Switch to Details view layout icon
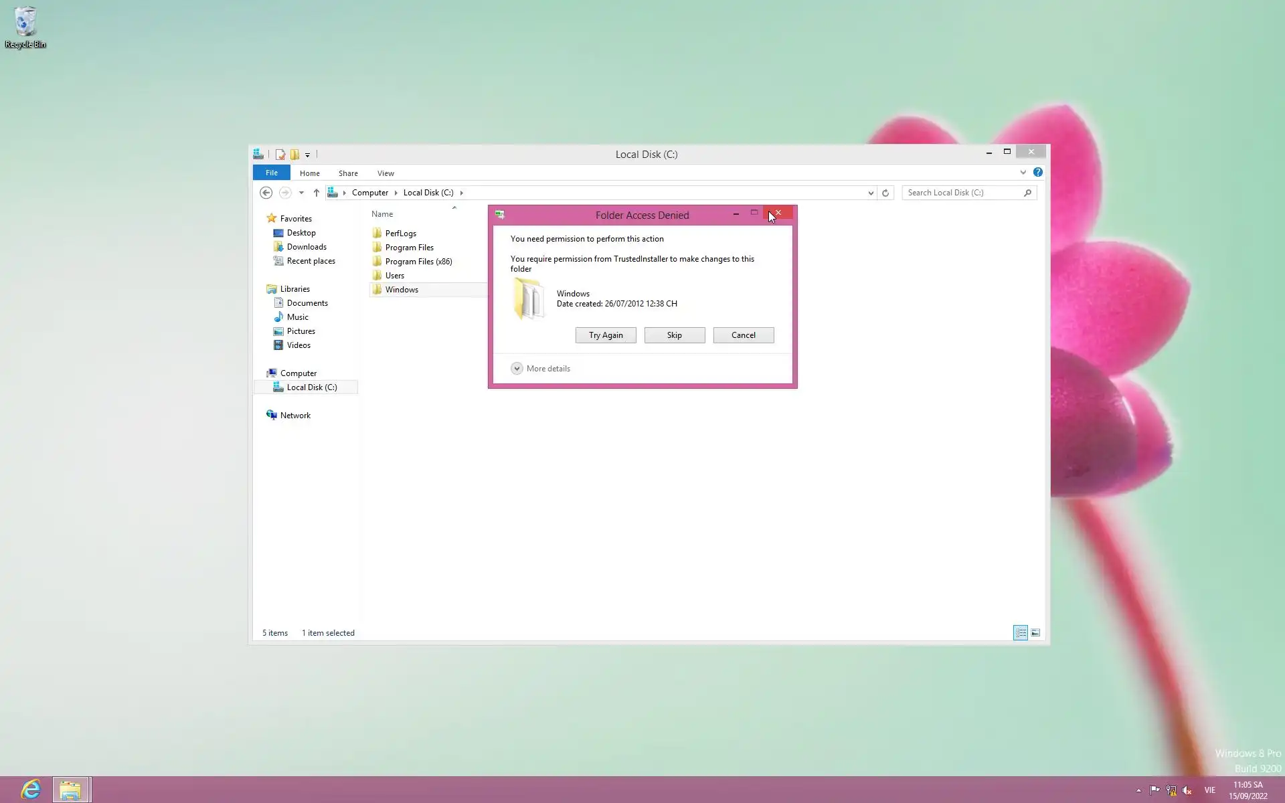 click(x=1020, y=633)
